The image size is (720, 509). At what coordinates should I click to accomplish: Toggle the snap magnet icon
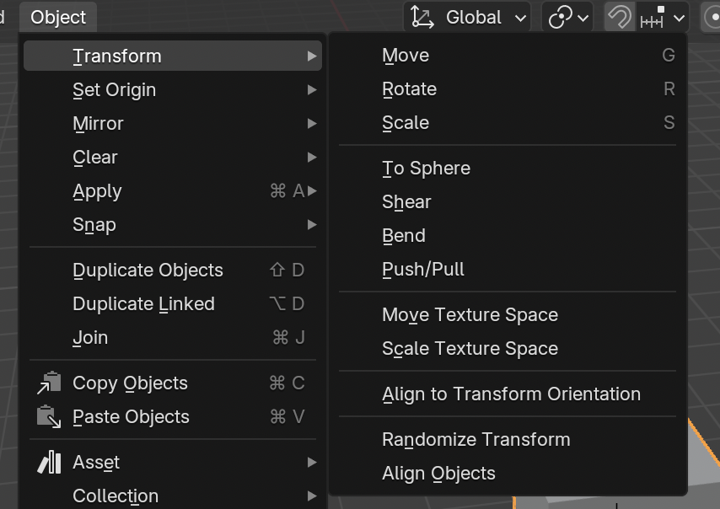tap(619, 18)
